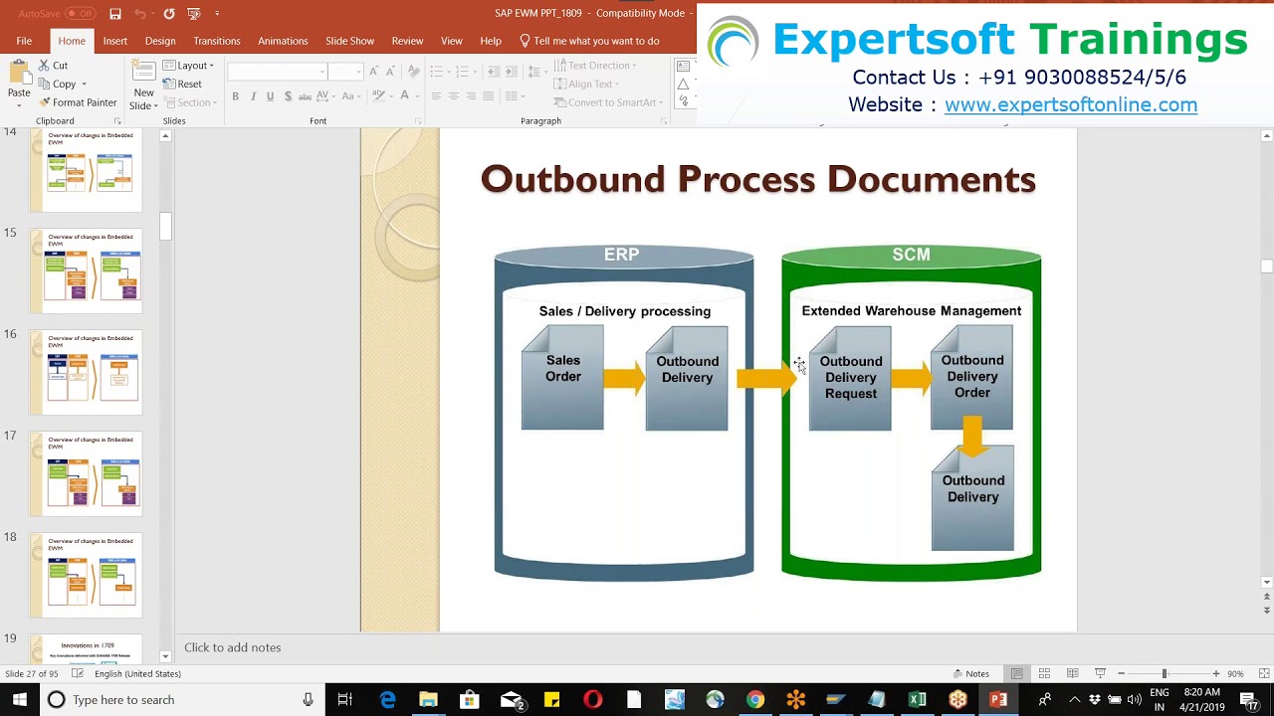Open the spell check icon in status bar
Viewport: 1274px width, 716px height.
(x=77, y=674)
